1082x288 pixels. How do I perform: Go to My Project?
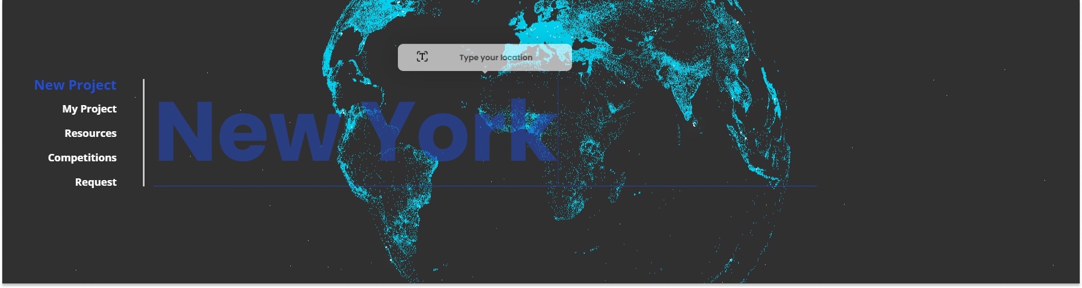pos(89,109)
